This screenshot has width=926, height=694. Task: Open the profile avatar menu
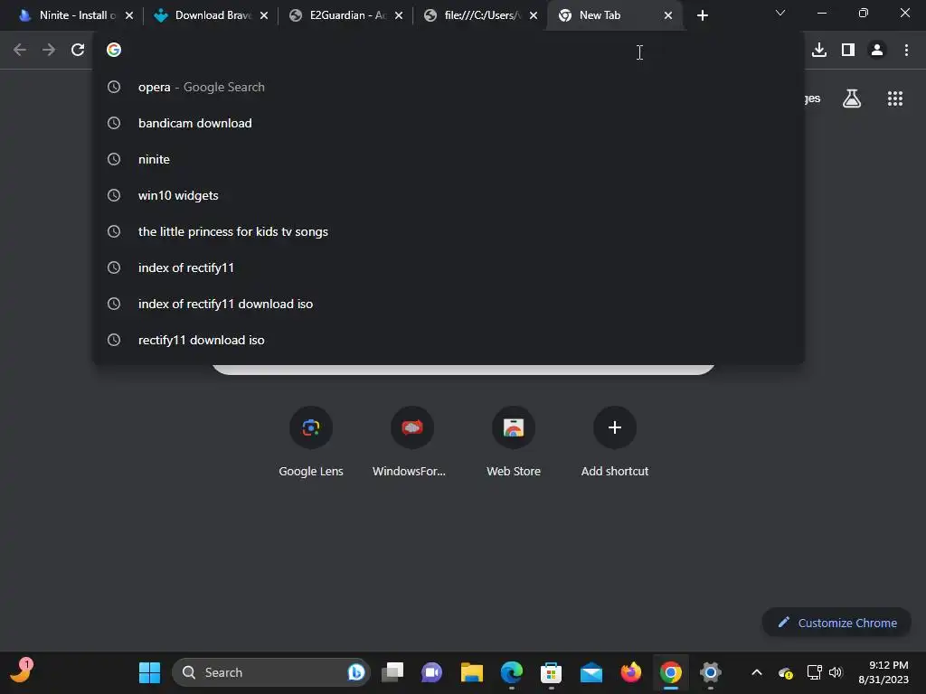pyautogui.click(x=877, y=51)
